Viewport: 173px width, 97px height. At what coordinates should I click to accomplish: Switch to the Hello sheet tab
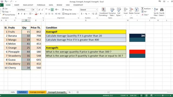13,92
